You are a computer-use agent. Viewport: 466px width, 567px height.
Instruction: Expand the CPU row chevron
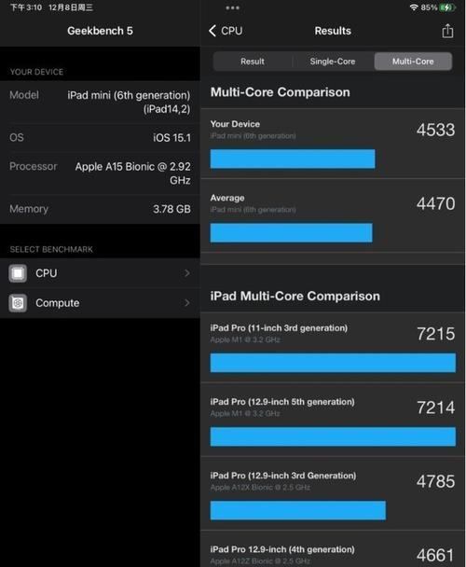[x=187, y=273]
